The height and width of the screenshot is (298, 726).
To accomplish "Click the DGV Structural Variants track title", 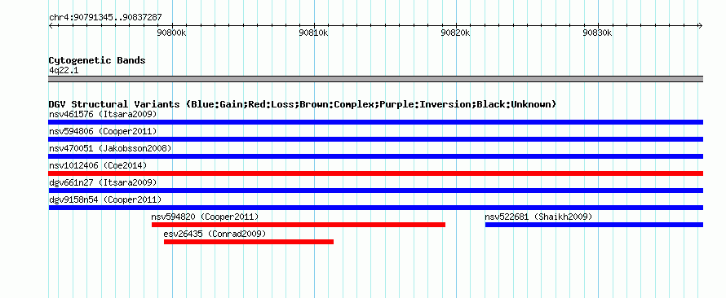I will coord(303,104).
